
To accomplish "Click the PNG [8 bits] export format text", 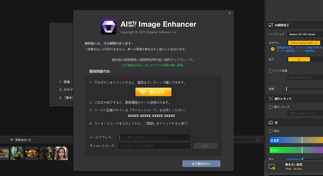I will pyautogui.click(x=294, y=169).
